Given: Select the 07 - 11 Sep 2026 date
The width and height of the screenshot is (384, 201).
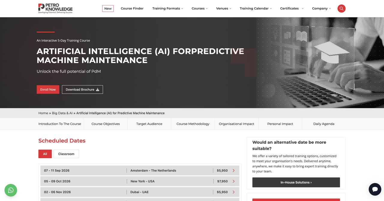Looking at the screenshot, I should point(57,170).
